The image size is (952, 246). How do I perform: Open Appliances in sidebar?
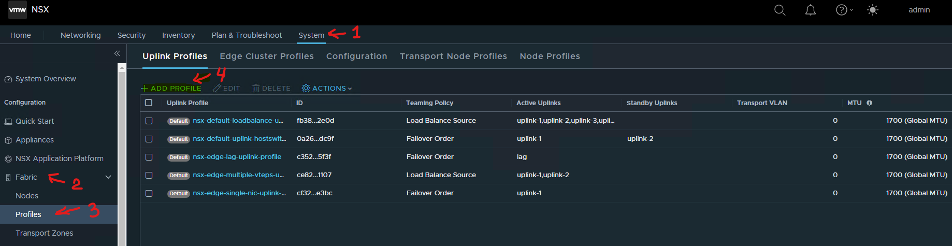click(x=35, y=140)
